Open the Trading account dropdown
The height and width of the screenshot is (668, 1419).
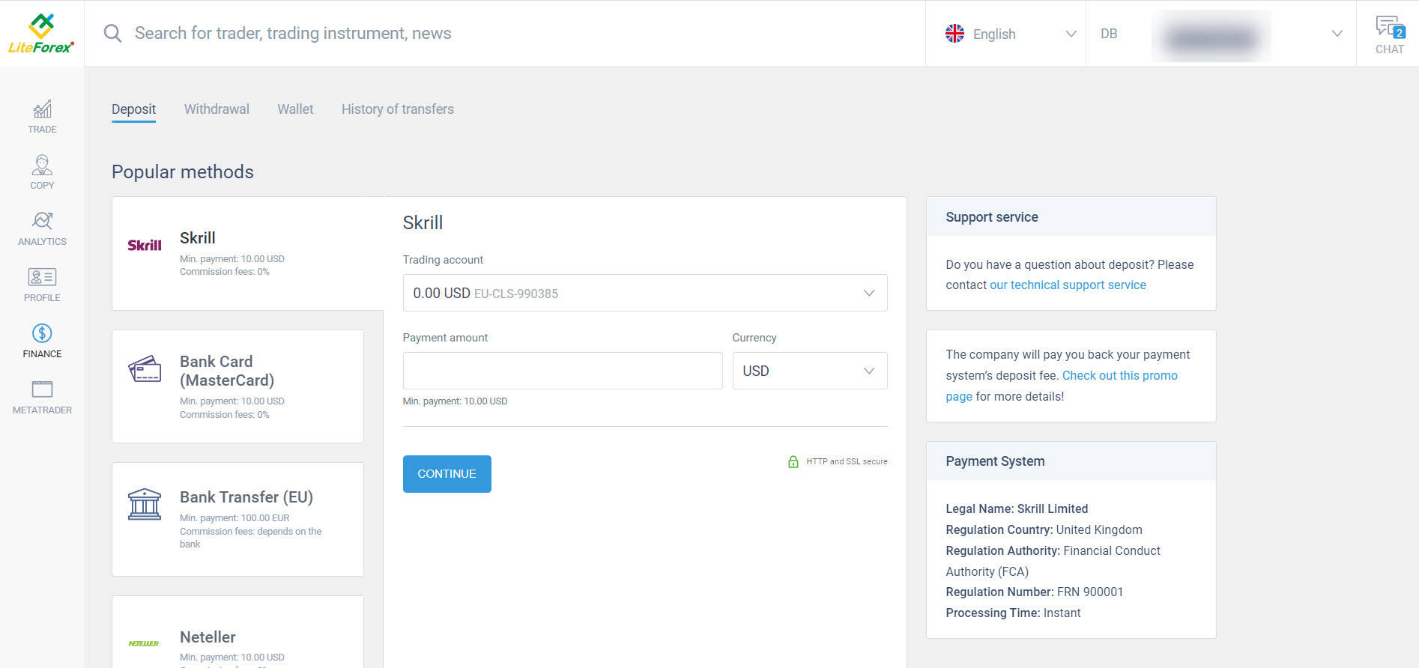[x=645, y=293]
